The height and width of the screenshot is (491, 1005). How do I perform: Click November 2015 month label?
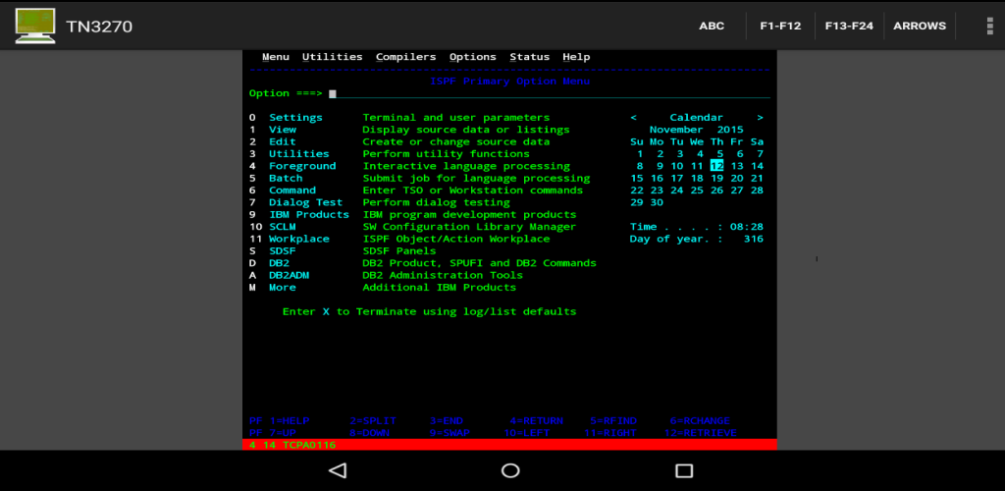[697, 131]
